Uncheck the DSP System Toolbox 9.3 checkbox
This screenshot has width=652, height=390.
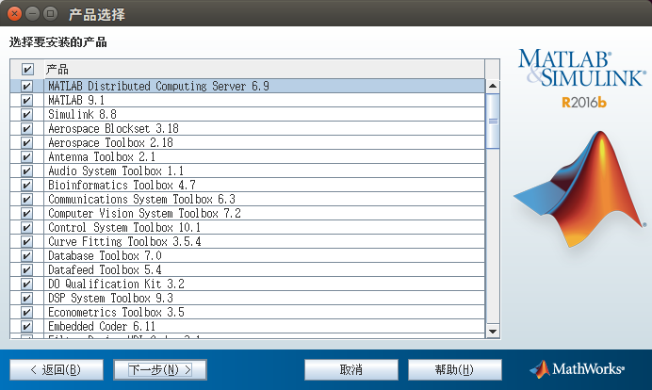tap(26, 298)
